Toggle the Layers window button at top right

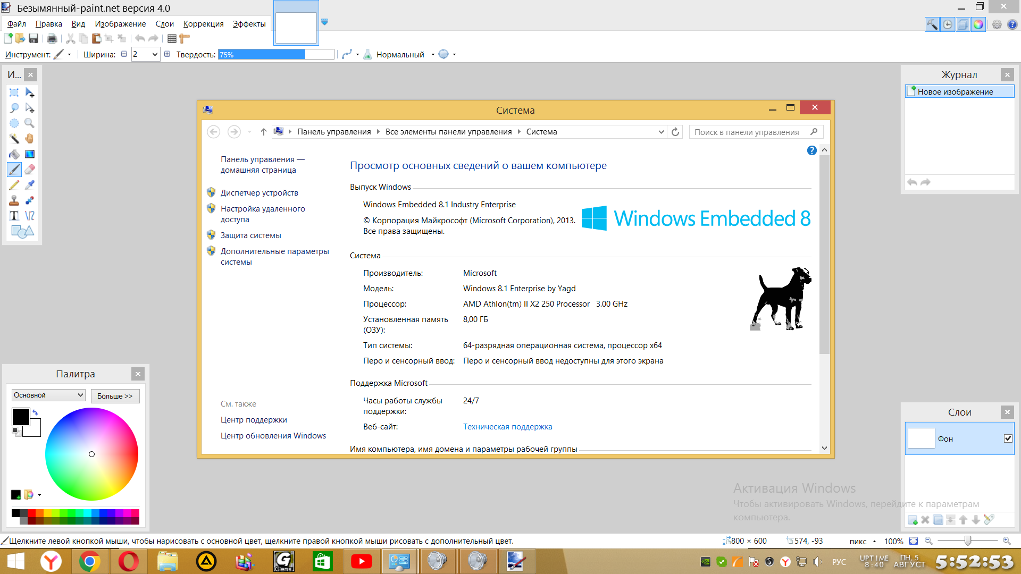[x=963, y=24]
